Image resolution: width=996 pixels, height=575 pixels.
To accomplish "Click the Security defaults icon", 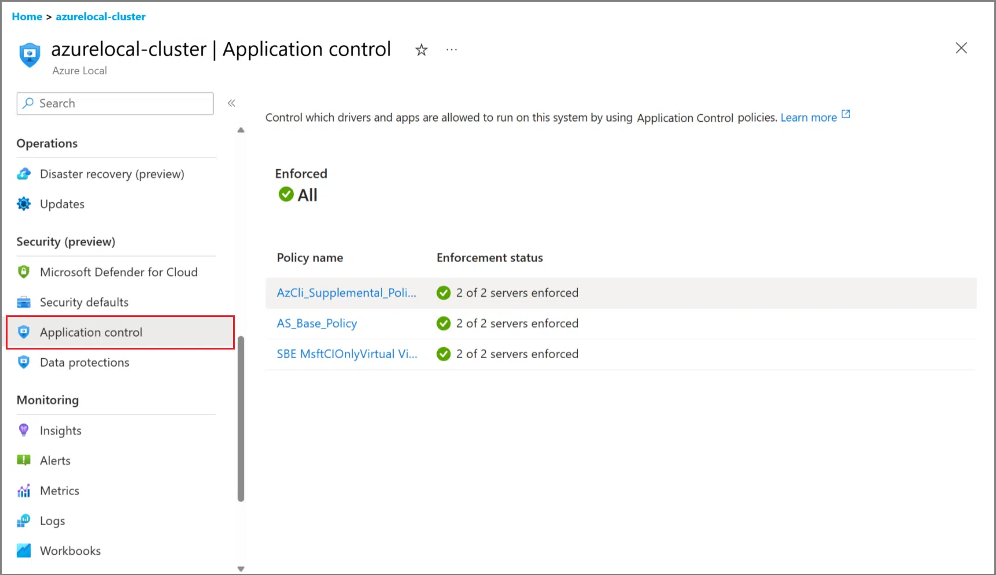I will click(24, 302).
